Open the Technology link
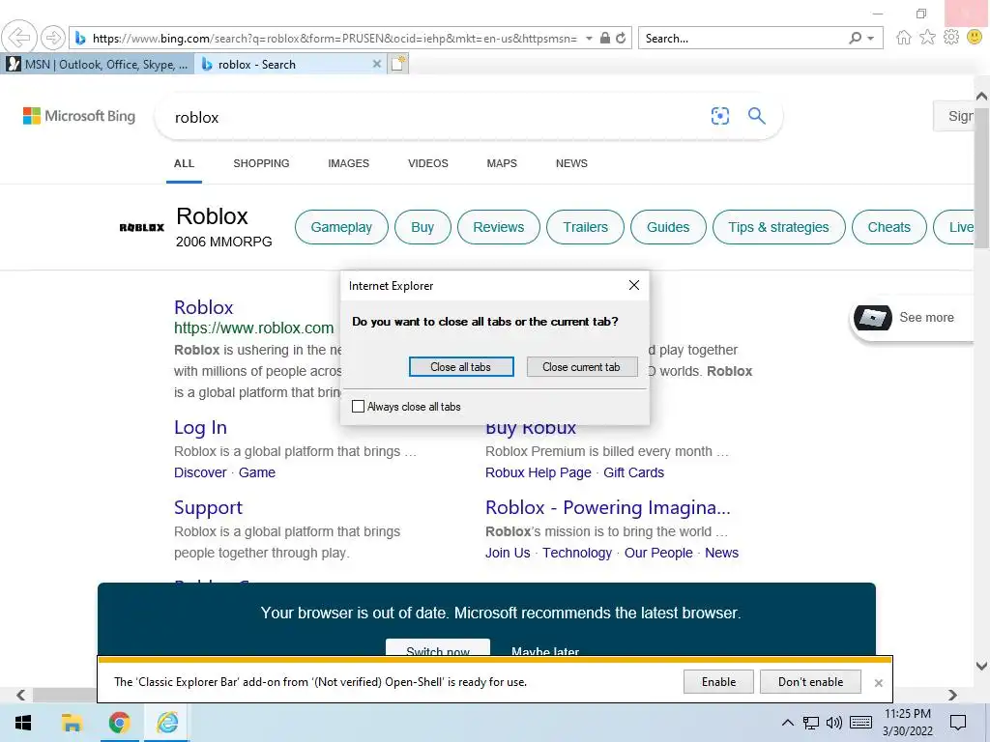990x742 pixels. click(577, 553)
